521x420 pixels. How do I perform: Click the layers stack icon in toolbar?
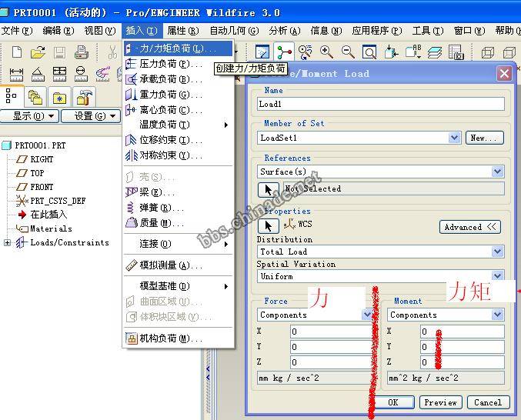(x=436, y=52)
